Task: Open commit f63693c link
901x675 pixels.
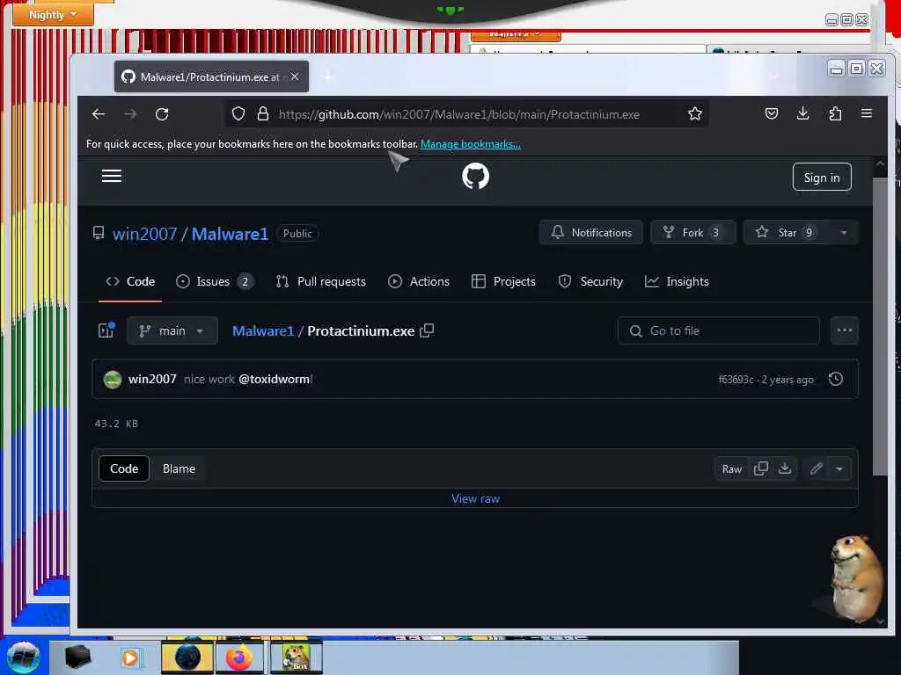Action: click(736, 380)
